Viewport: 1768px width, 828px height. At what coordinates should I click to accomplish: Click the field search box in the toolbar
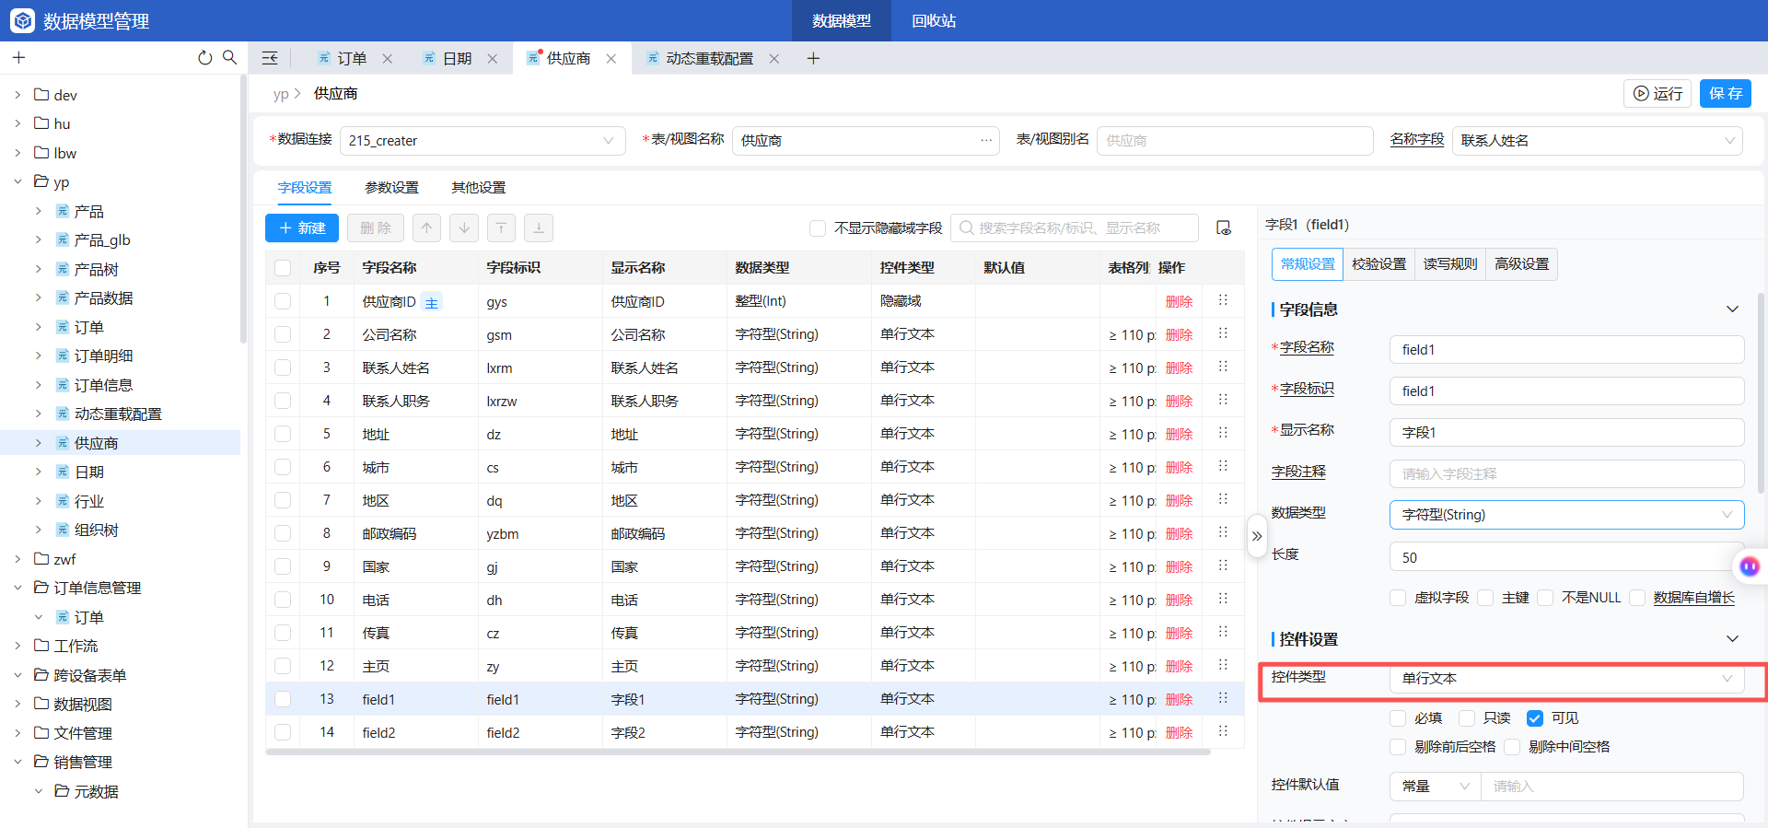click(1075, 227)
